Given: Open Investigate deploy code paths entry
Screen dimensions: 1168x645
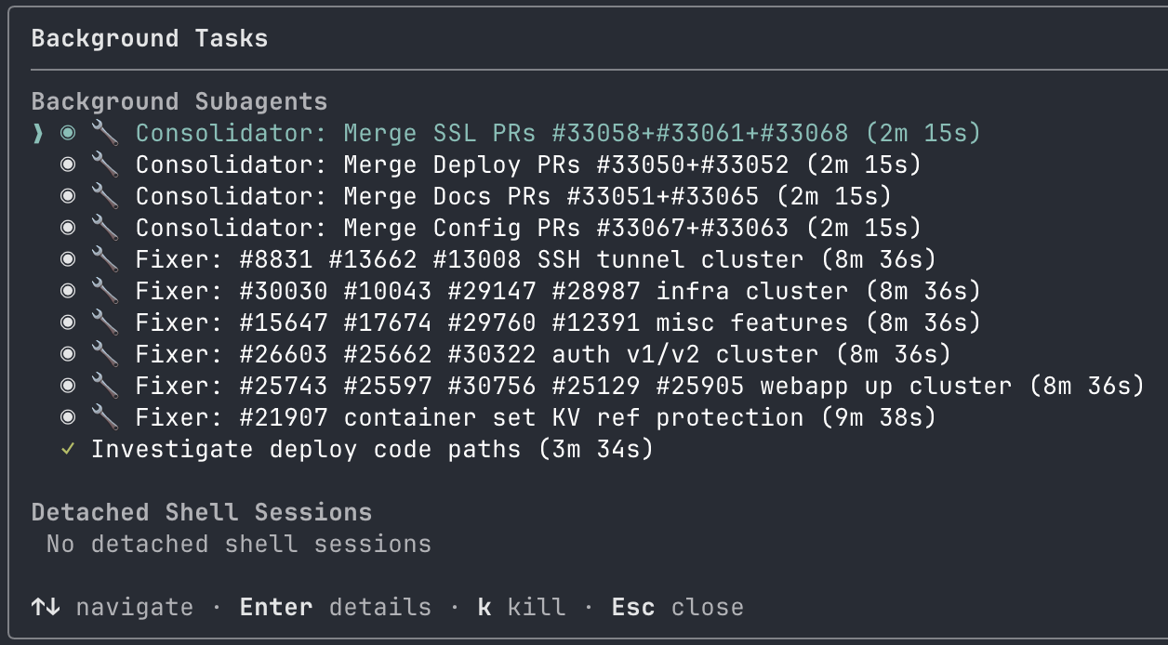Looking at the screenshot, I should click(x=372, y=449).
